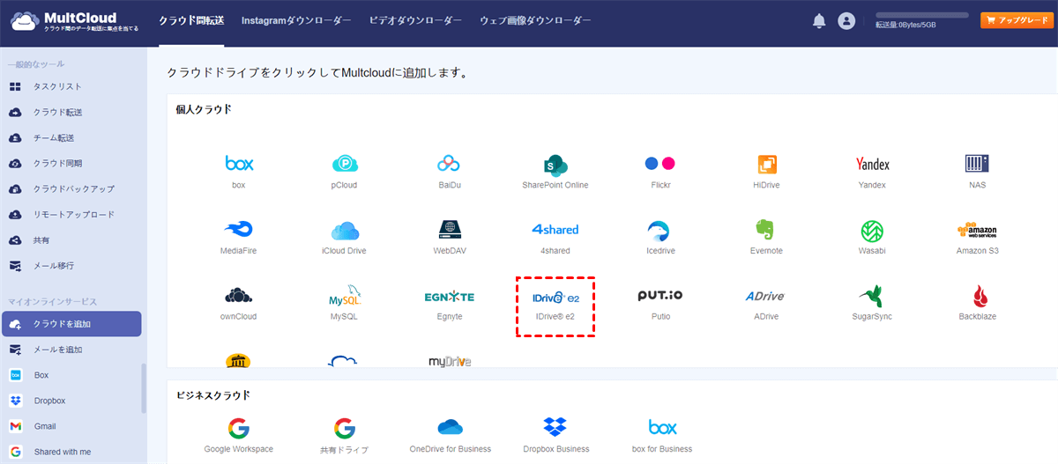
Task: Open the user account avatar menu
Action: click(846, 21)
